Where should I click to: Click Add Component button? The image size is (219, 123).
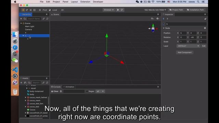click(185, 52)
